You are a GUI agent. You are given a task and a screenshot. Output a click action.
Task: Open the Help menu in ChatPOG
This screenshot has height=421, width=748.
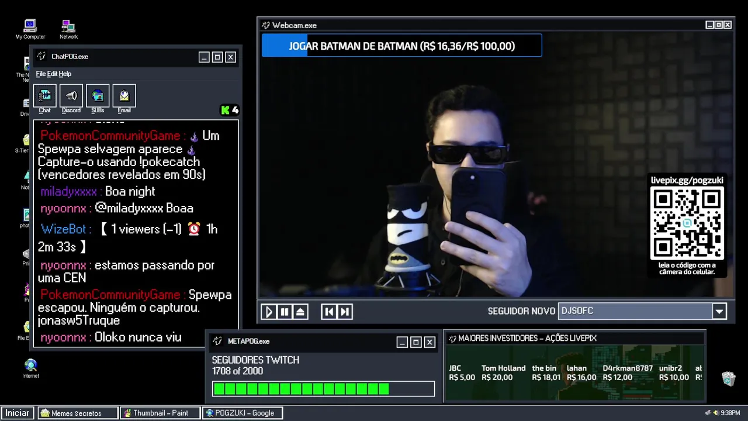pyautogui.click(x=65, y=74)
